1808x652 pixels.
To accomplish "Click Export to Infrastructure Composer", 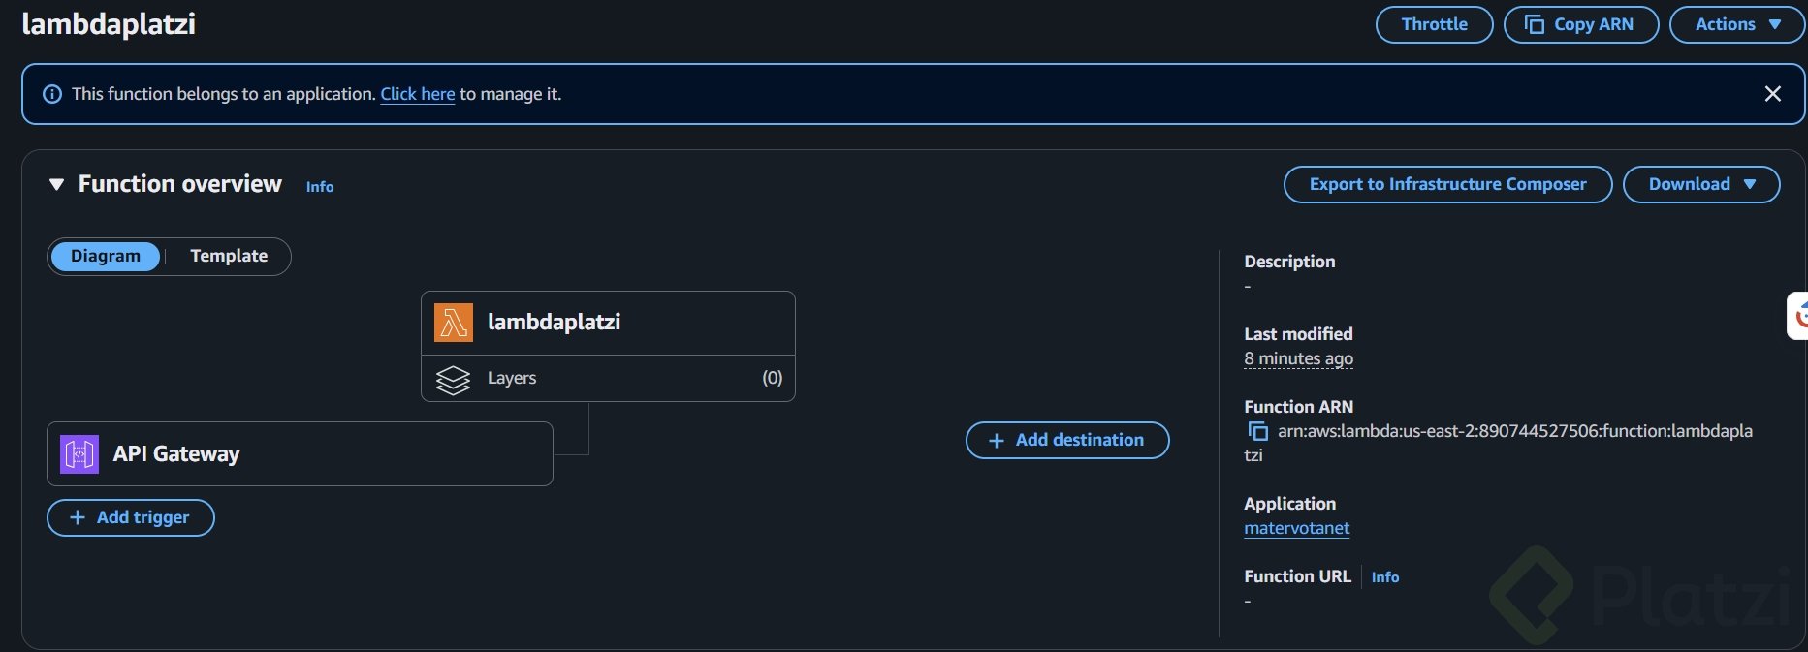I will click(1447, 185).
